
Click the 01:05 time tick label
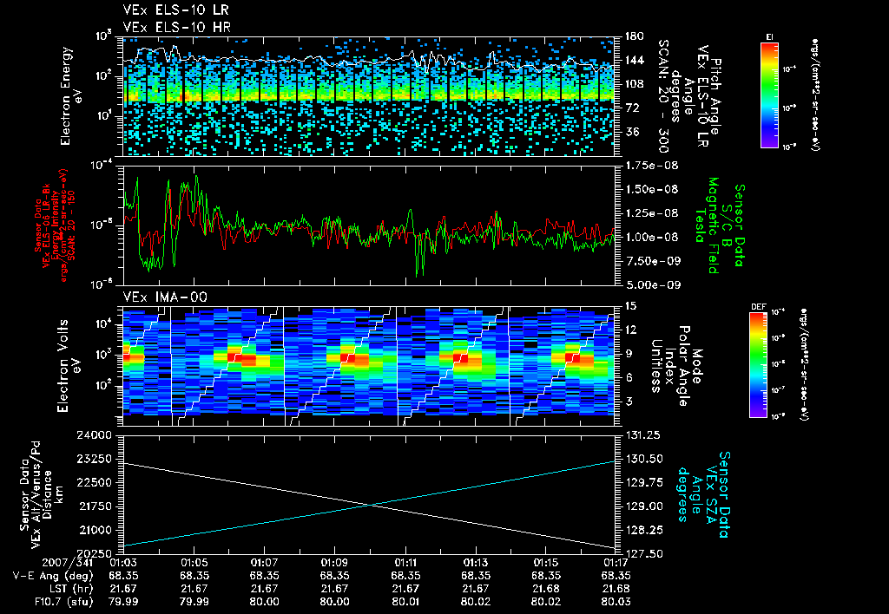tap(194, 563)
